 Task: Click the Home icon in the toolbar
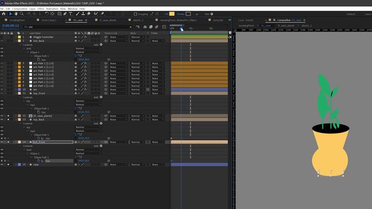[x=3, y=14]
